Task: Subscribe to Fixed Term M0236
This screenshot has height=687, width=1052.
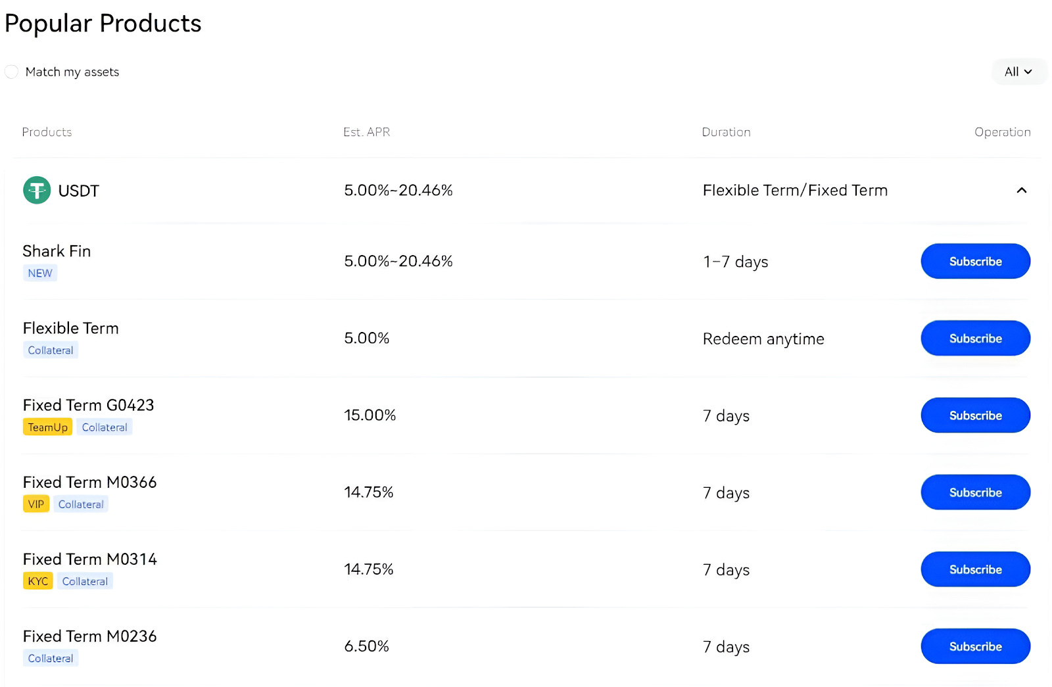Action: [974, 646]
